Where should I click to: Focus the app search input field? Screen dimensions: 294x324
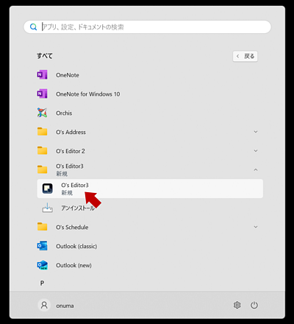[147, 27]
